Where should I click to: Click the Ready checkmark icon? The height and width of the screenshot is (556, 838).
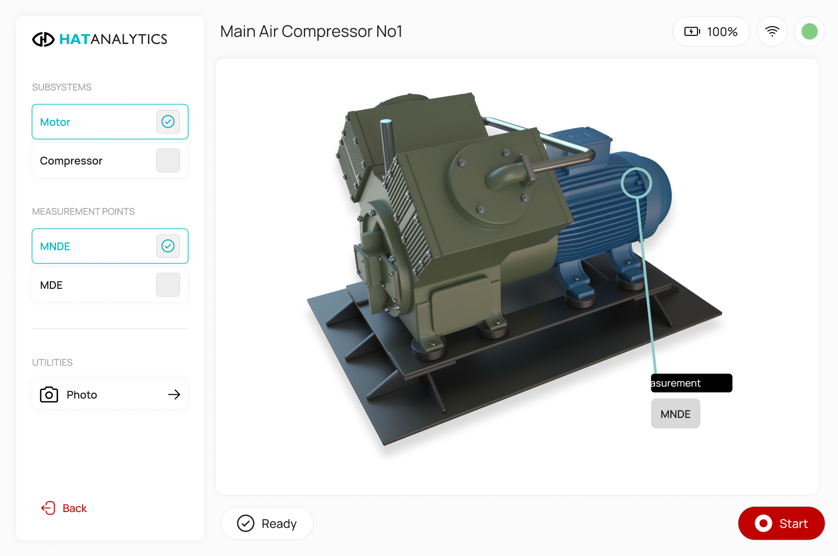click(246, 523)
